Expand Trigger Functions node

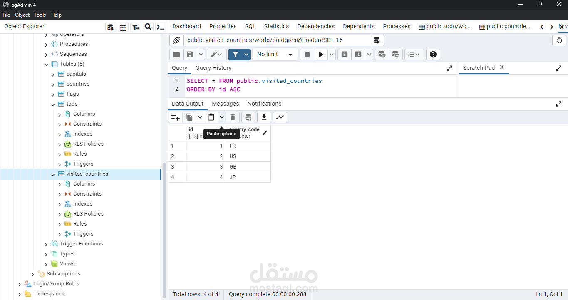point(46,244)
